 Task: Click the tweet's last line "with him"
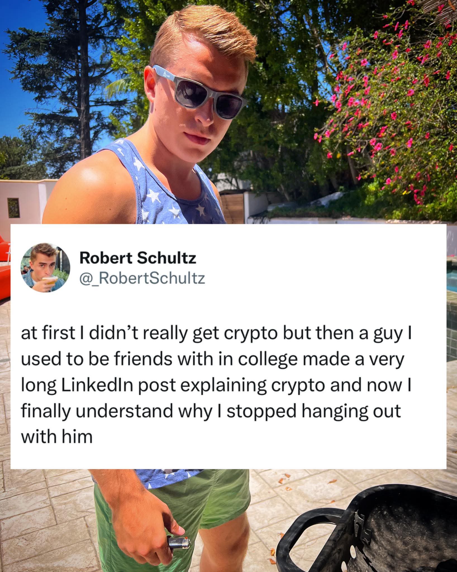pos(56,436)
